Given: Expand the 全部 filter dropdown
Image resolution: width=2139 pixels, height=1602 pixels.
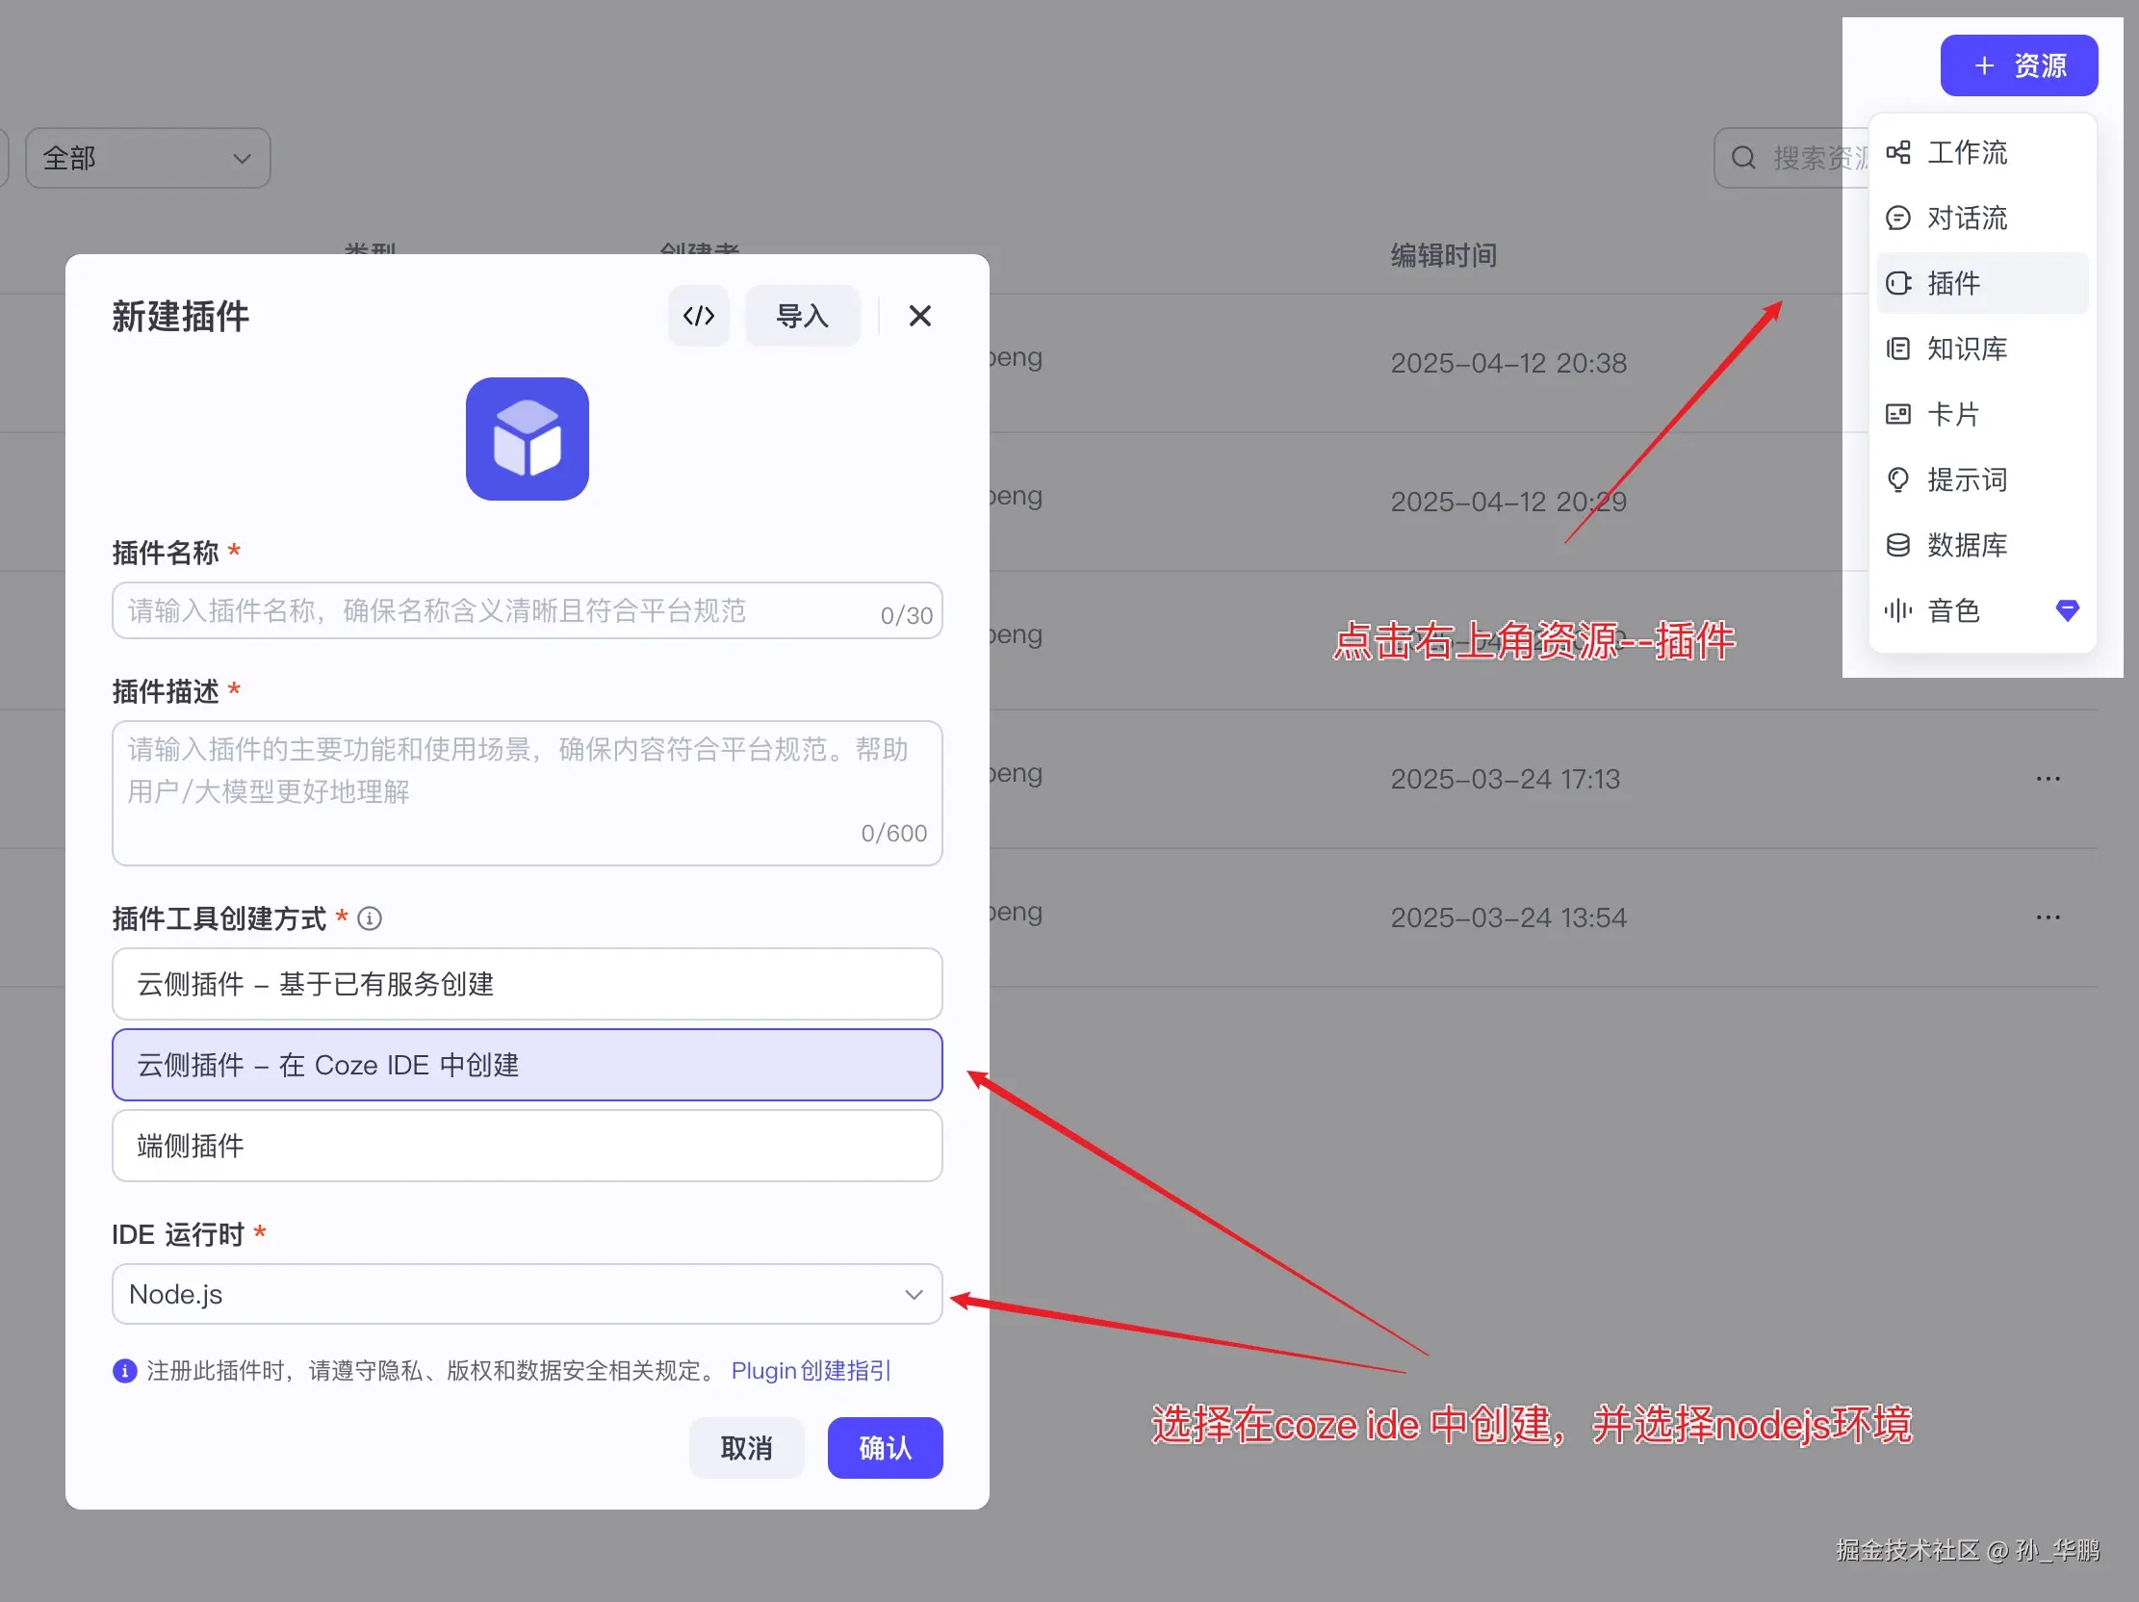Looking at the screenshot, I should click(147, 158).
